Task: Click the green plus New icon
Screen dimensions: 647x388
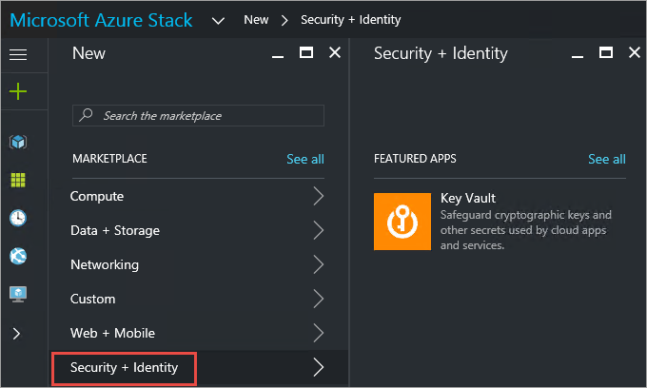Action: tap(18, 92)
